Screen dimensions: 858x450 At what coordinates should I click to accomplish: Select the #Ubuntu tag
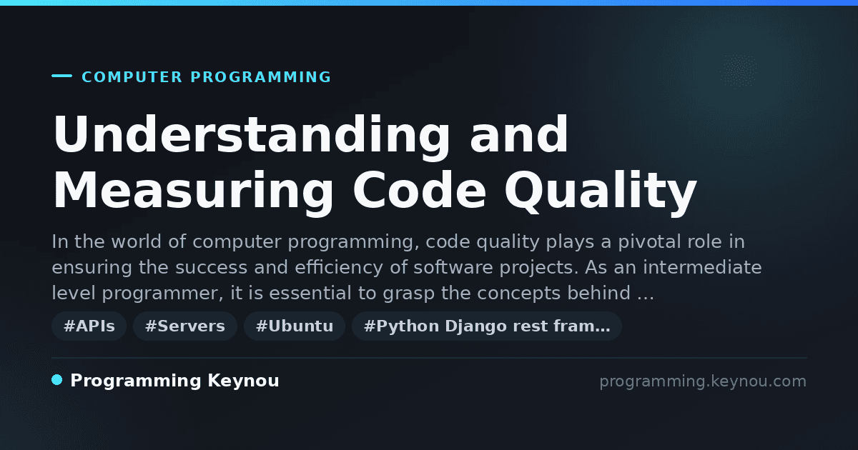[295, 326]
